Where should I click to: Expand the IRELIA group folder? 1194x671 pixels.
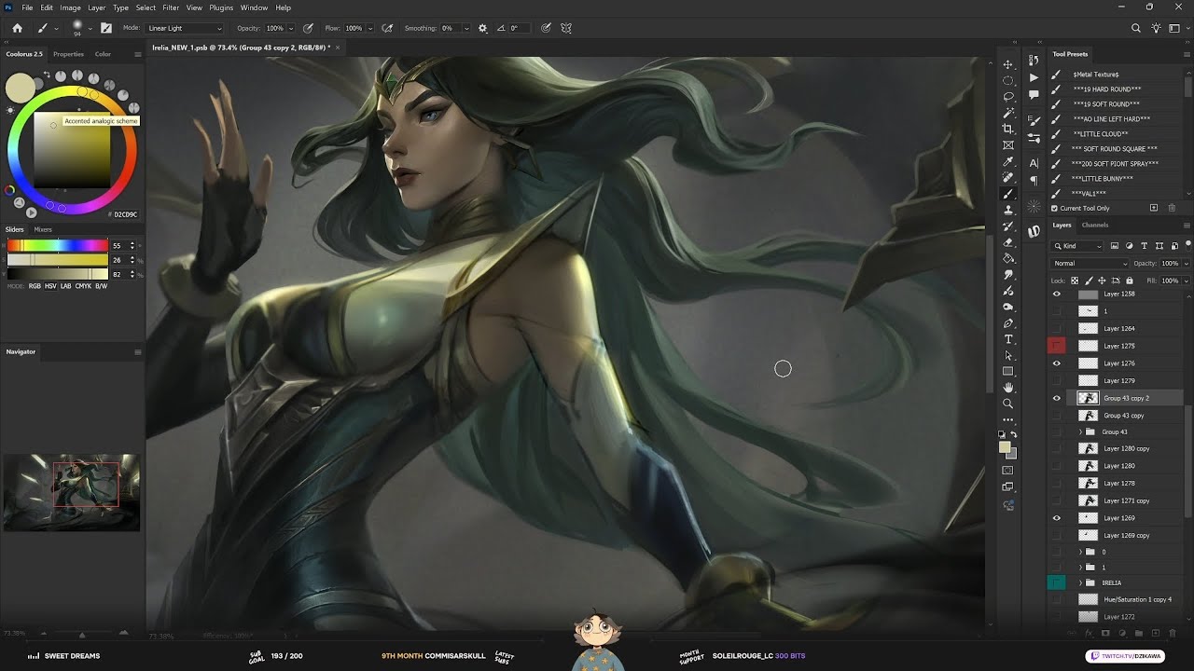pyautogui.click(x=1080, y=582)
